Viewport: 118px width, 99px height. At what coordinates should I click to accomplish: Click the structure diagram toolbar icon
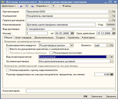coord(27,6)
